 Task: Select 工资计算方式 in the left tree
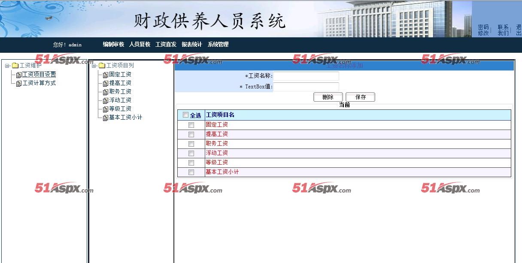tap(39, 83)
